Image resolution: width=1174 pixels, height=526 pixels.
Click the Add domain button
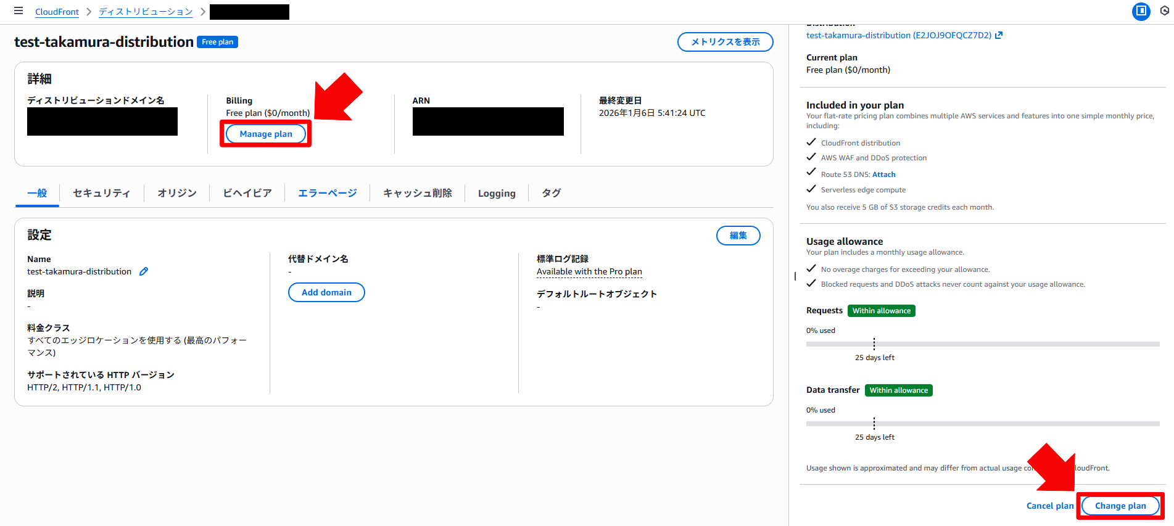(x=326, y=292)
